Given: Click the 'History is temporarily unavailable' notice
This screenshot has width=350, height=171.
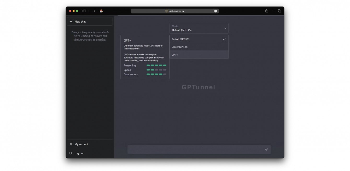Looking at the screenshot, I should pyautogui.click(x=90, y=36).
